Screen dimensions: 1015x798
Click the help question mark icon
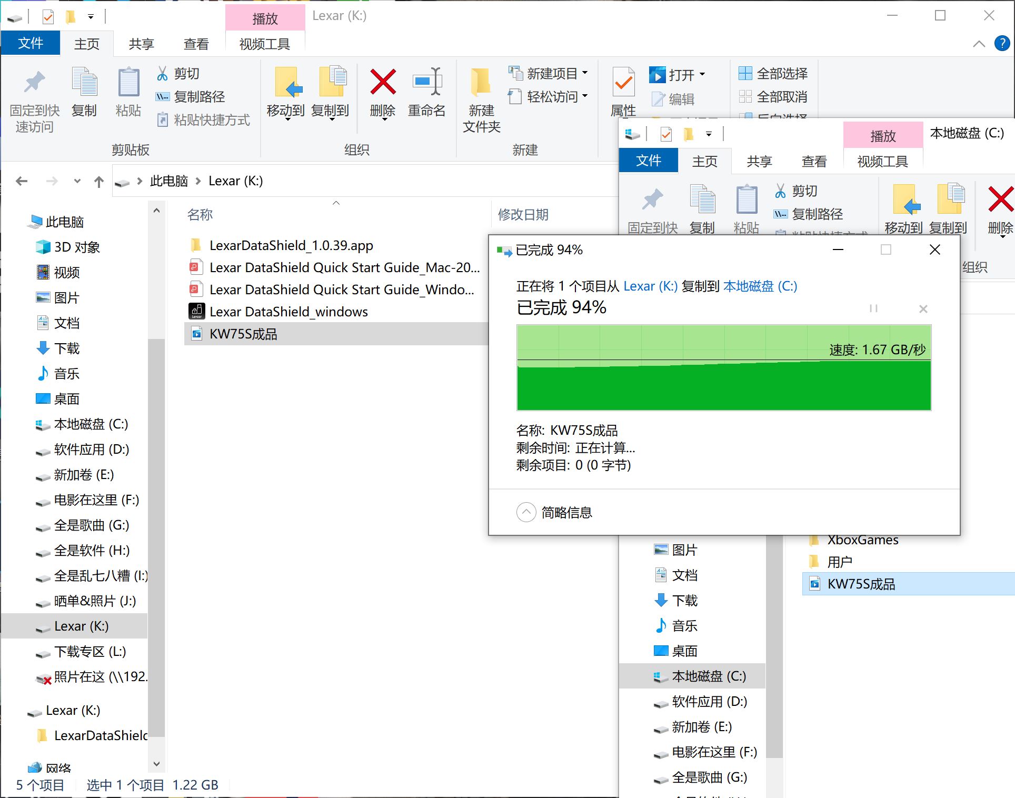(1002, 44)
